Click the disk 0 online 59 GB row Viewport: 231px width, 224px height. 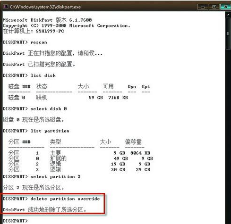pyautogui.click(x=68, y=98)
